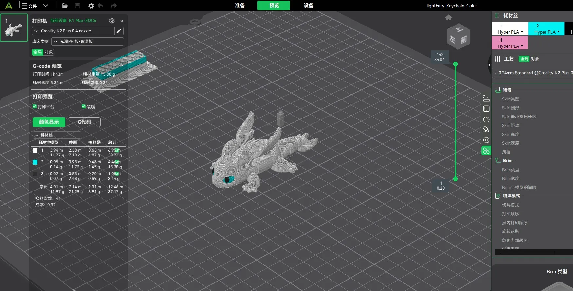This screenshot has width=573, height=291.
Task: Click horizontal scrollbar under process settings
Action: pos(527,252)
